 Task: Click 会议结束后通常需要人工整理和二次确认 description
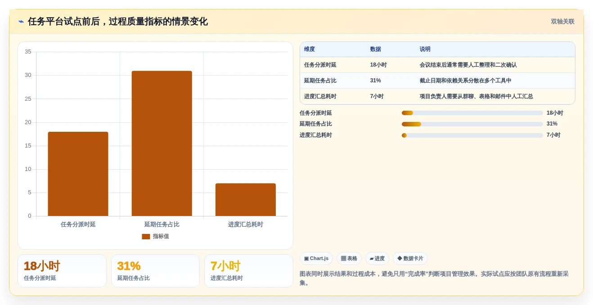click(468, 65)
